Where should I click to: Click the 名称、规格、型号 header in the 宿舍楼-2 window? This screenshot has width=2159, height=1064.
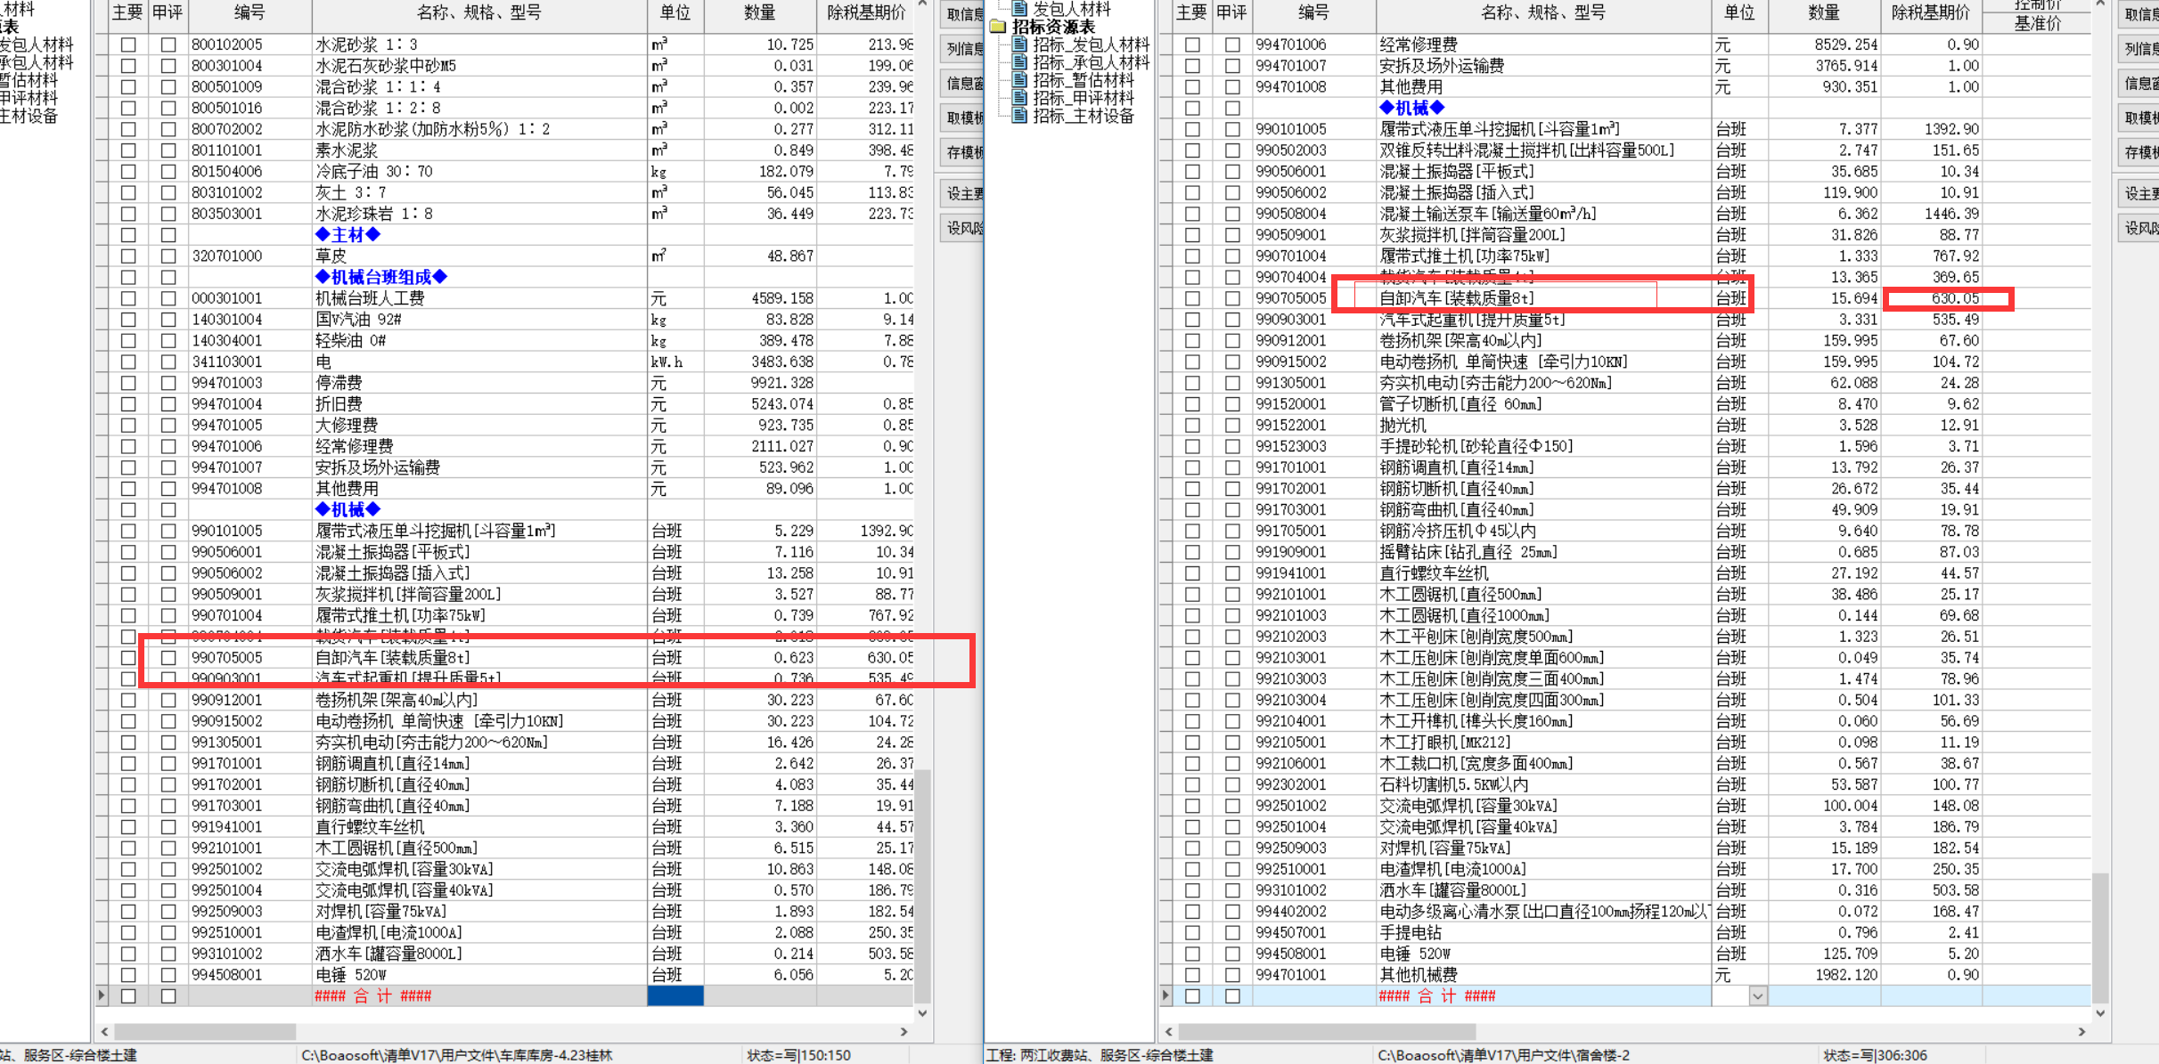[1543, 13]
